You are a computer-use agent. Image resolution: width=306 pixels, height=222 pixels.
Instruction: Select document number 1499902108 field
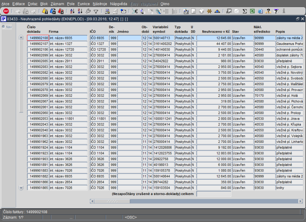(37, 38)
